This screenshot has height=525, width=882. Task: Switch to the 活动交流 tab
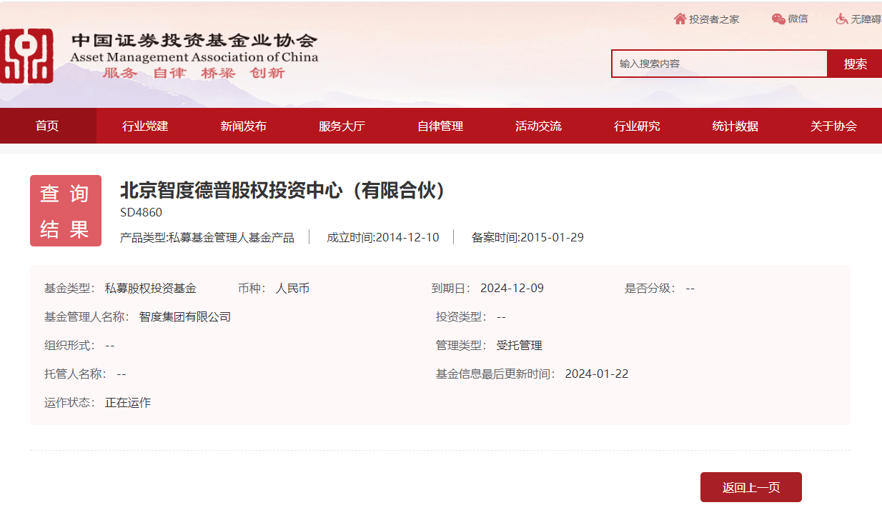[537, 126]
